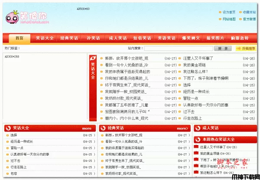Click the 收藏本站 link

(249, 12)
